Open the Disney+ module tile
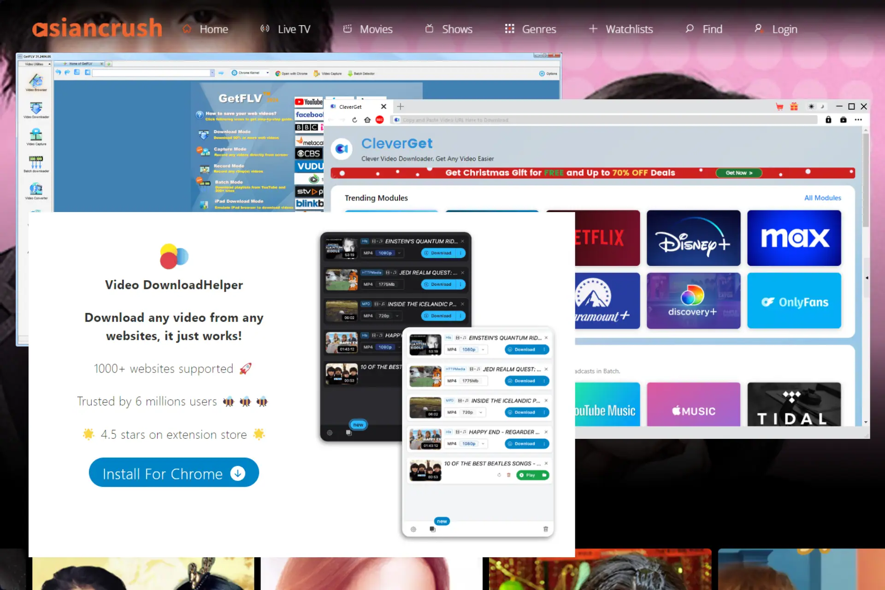Viewport: 885px width, 590px height. click(x=693, y=238)
